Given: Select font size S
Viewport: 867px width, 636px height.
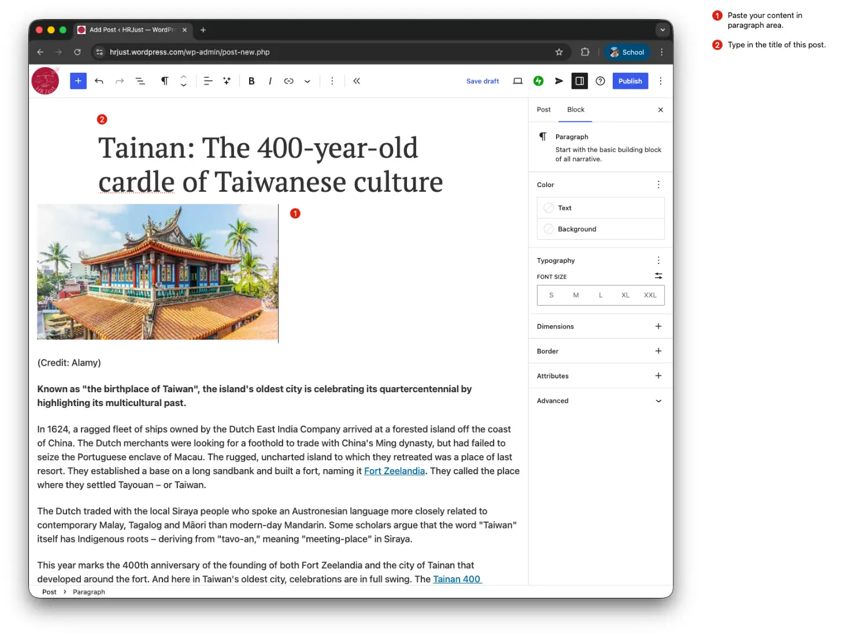Looking at the screenshot, I should 551,295.
